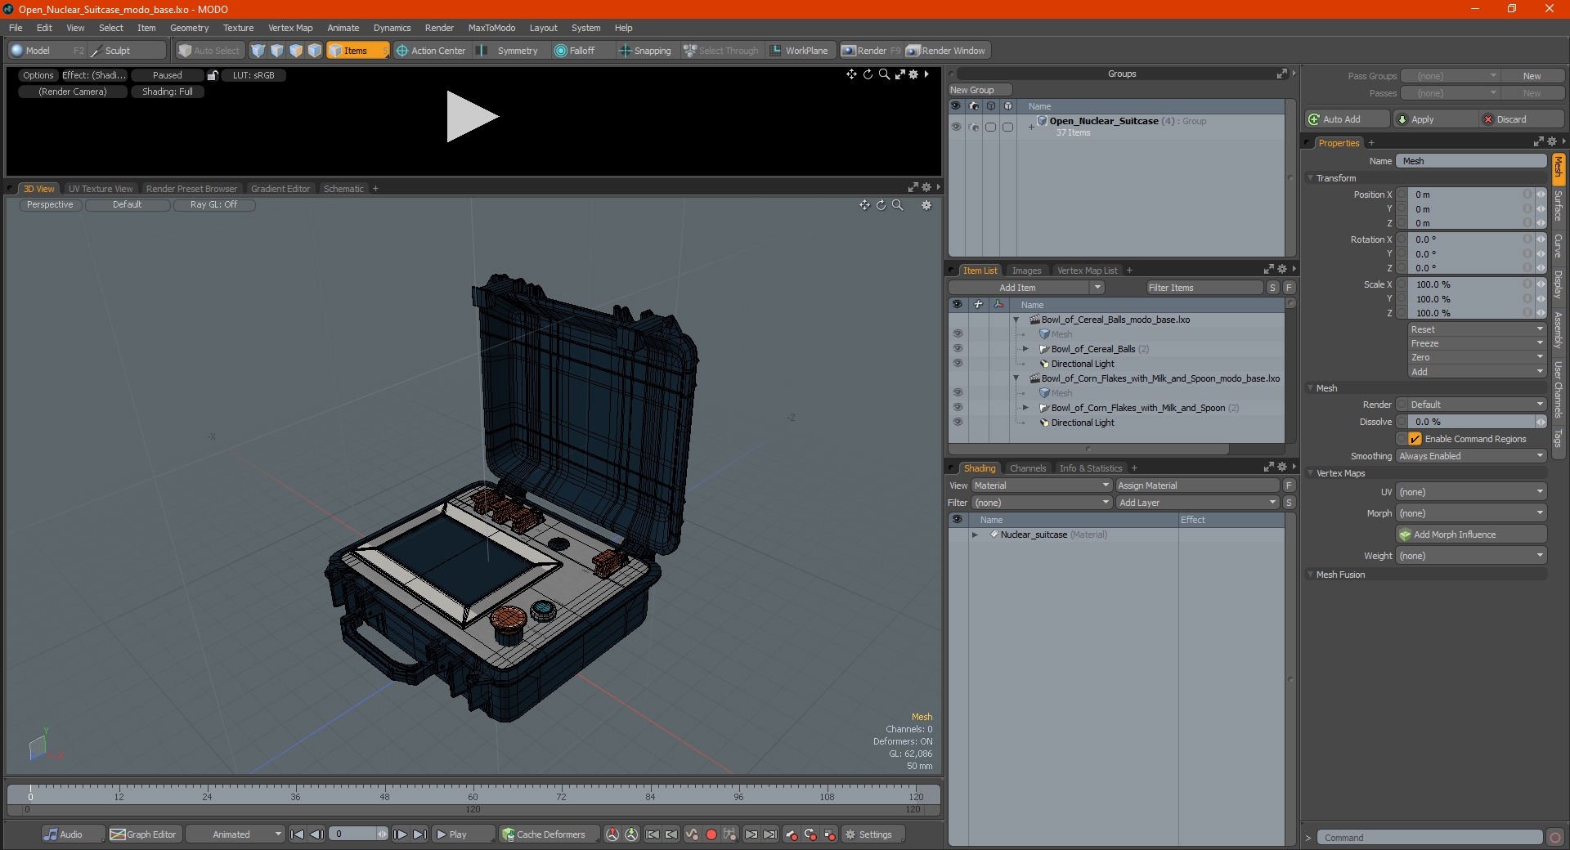Open the Render Window
1570x850 pixels.
point(947,51)
